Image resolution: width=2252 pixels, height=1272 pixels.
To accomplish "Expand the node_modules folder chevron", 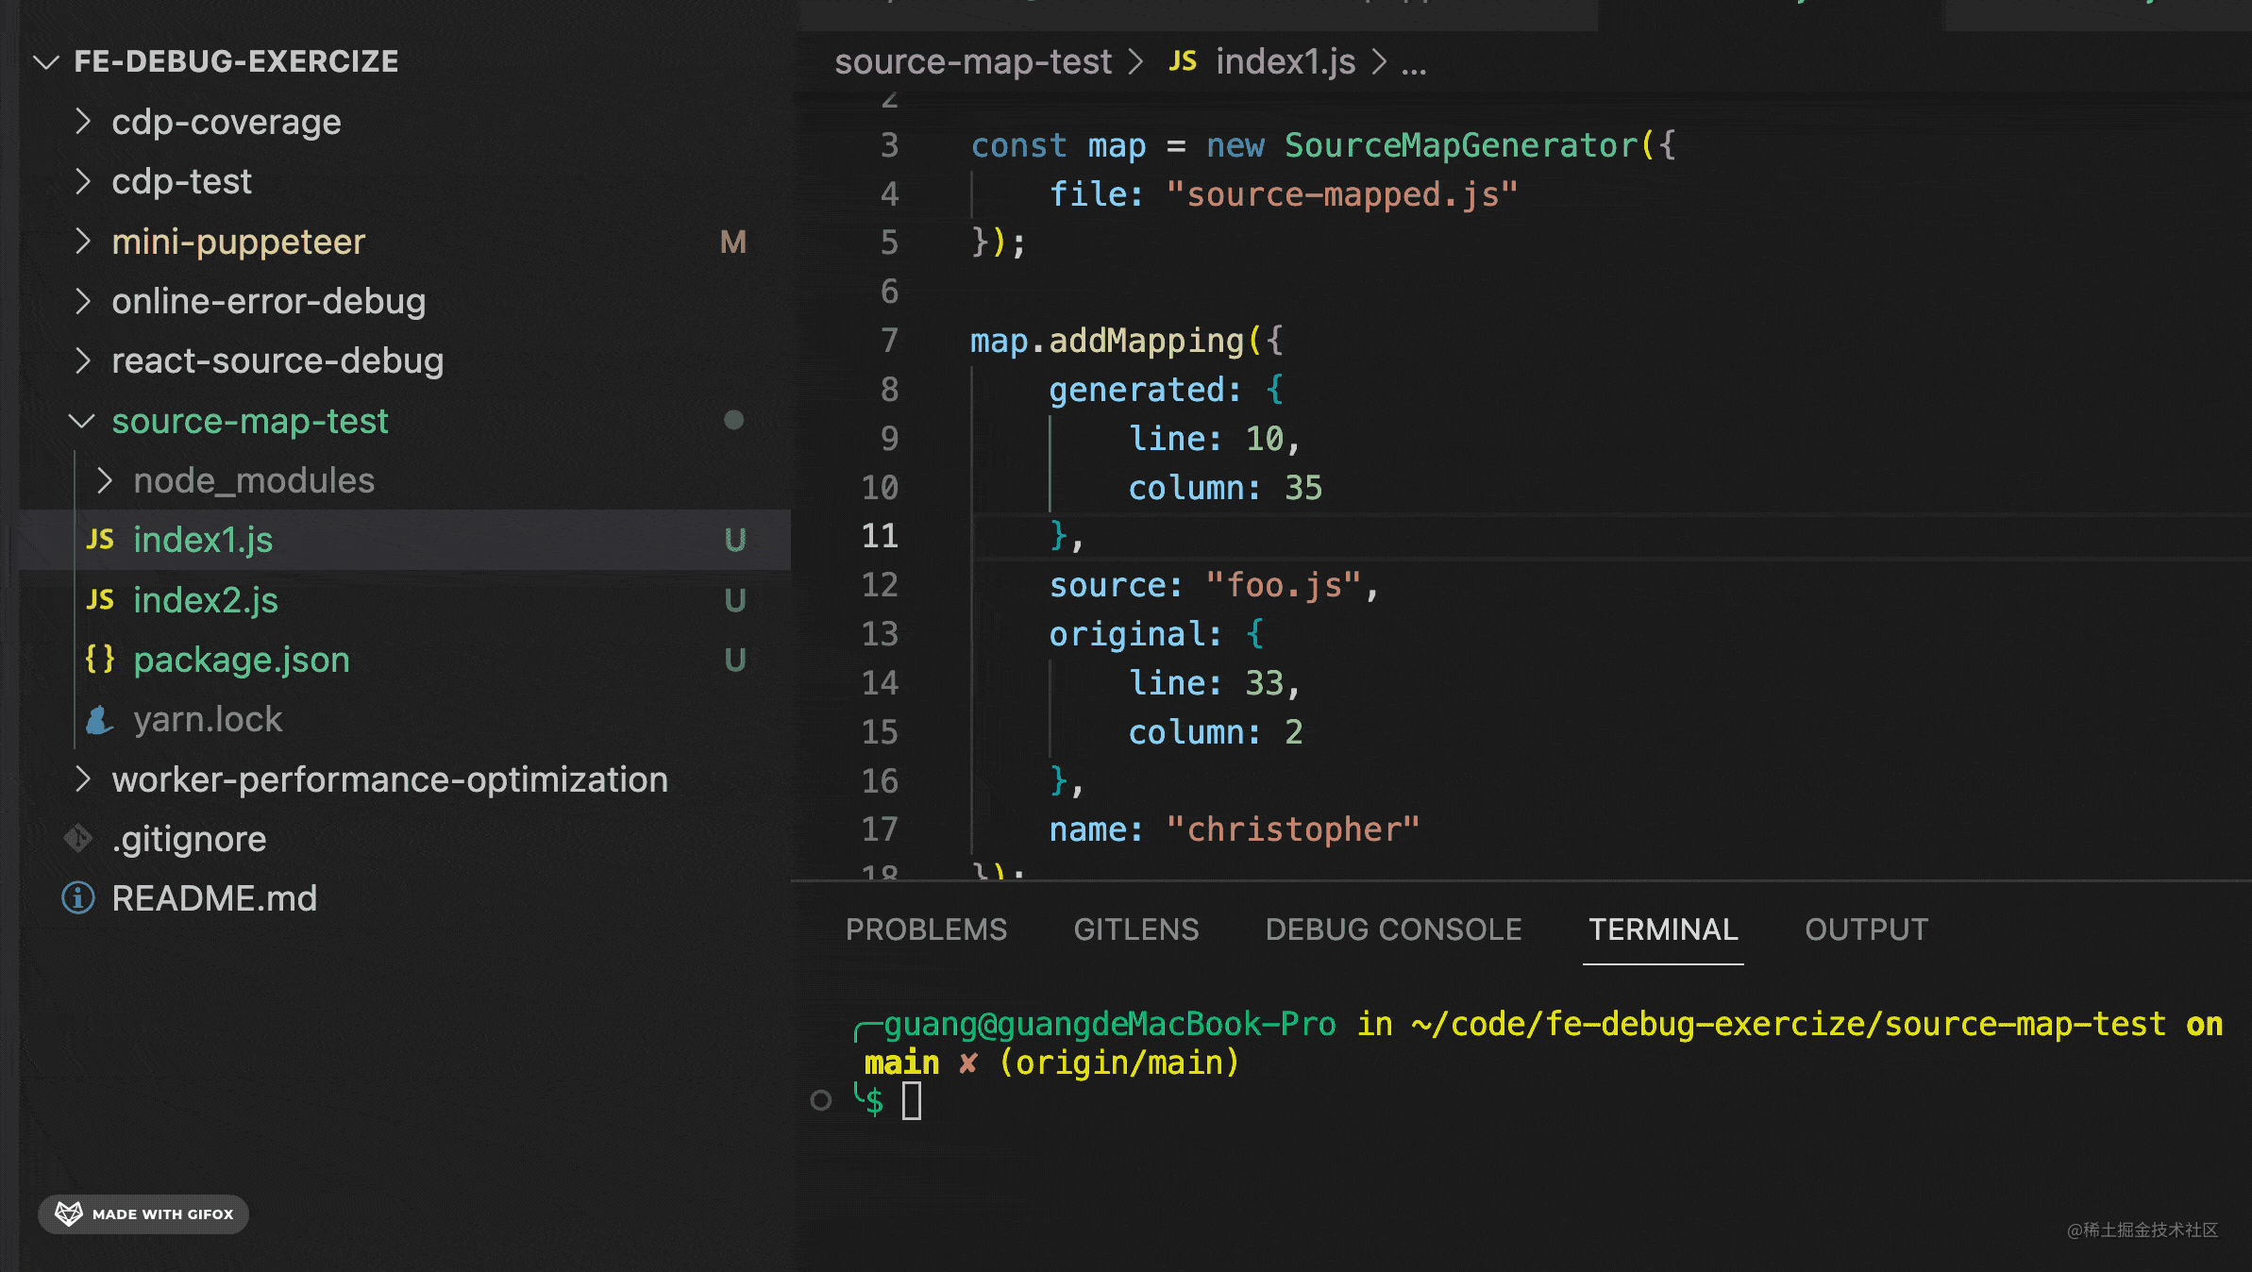I will tap(105, 480).
